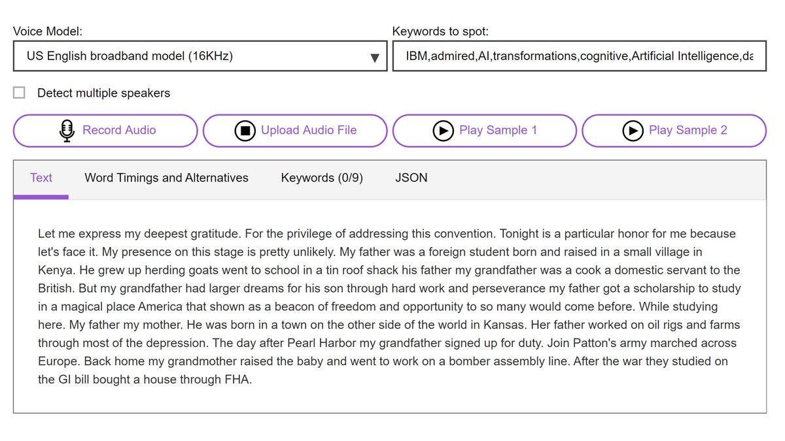785x441 pixels.
Task: Trigger Sample 1 playback control
Action: pos(484,130)
